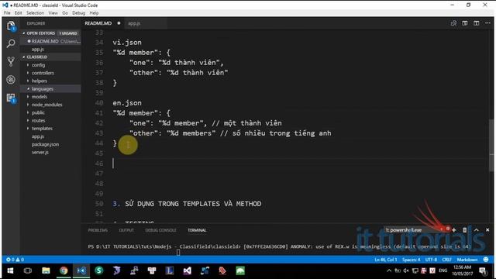Viewport: 496px width, 279px height.
Task: Open Windows Start menu
Action: click(x=10, y=270)
